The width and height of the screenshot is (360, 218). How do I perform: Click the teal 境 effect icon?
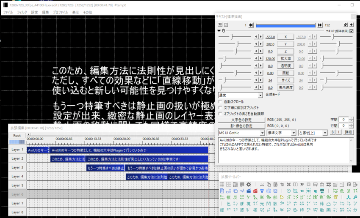click(249, 204)
